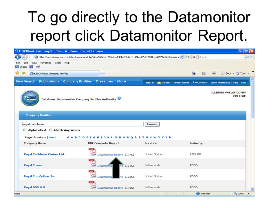Click the Next page link
278x208 pixels.
(x=52, y=138)
